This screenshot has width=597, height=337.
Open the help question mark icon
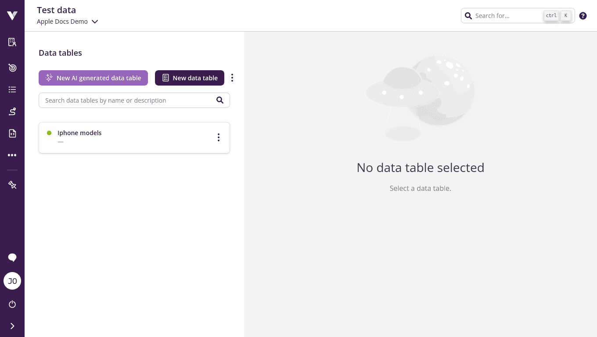pyautogui.click(x=583, y=15)
